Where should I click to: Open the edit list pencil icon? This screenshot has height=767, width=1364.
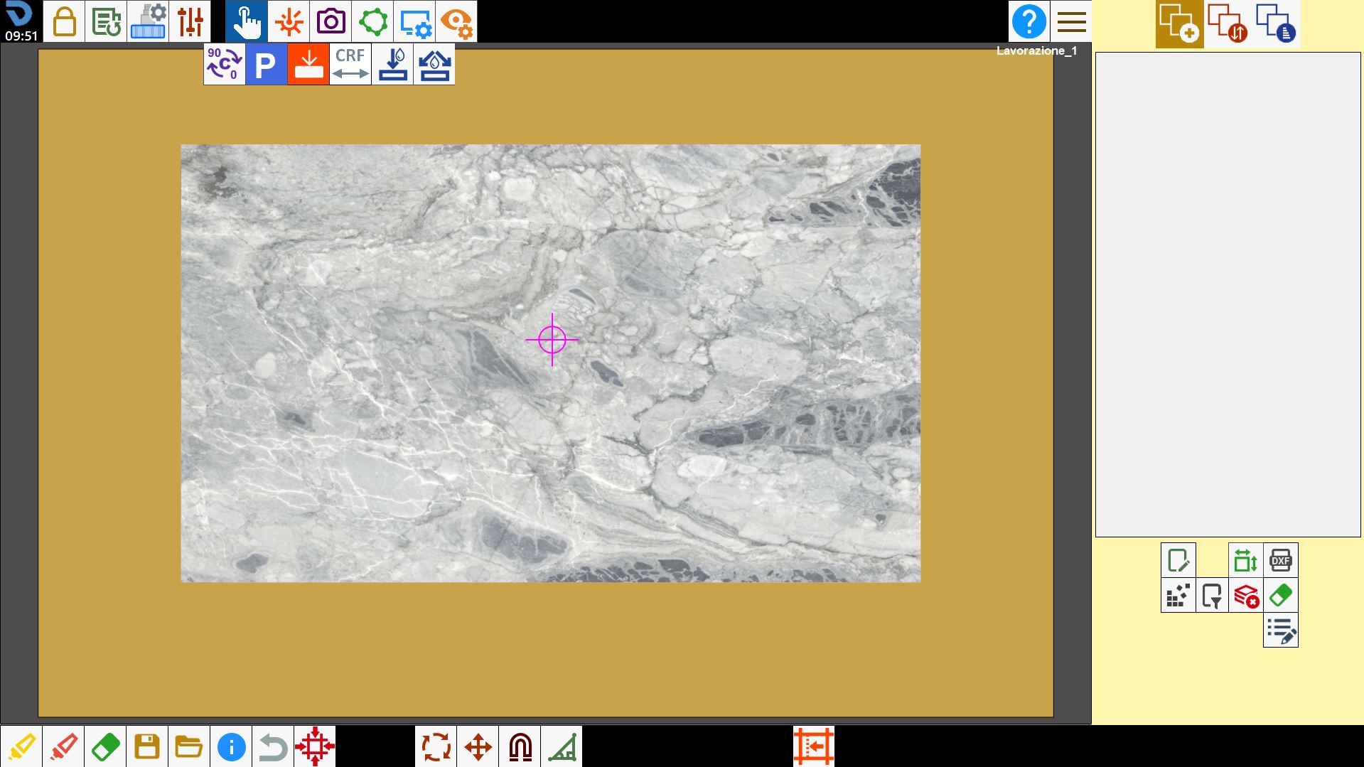(1280, 630)
